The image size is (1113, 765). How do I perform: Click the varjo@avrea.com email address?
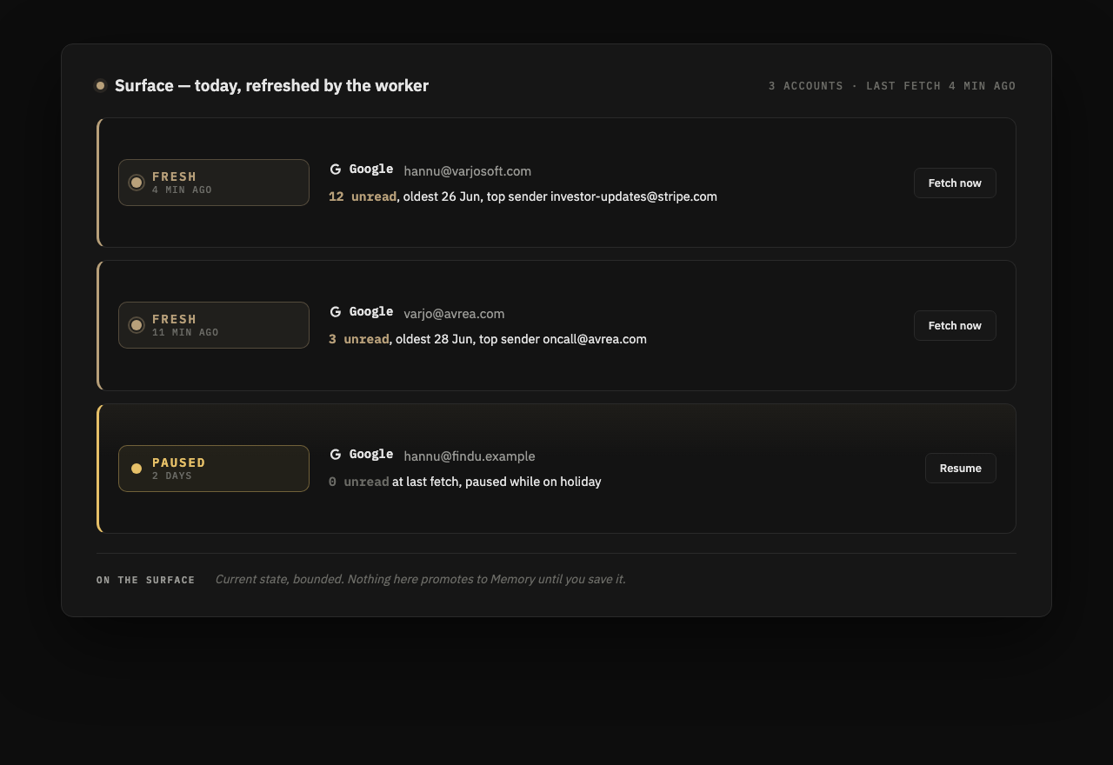tap(454, 314)
